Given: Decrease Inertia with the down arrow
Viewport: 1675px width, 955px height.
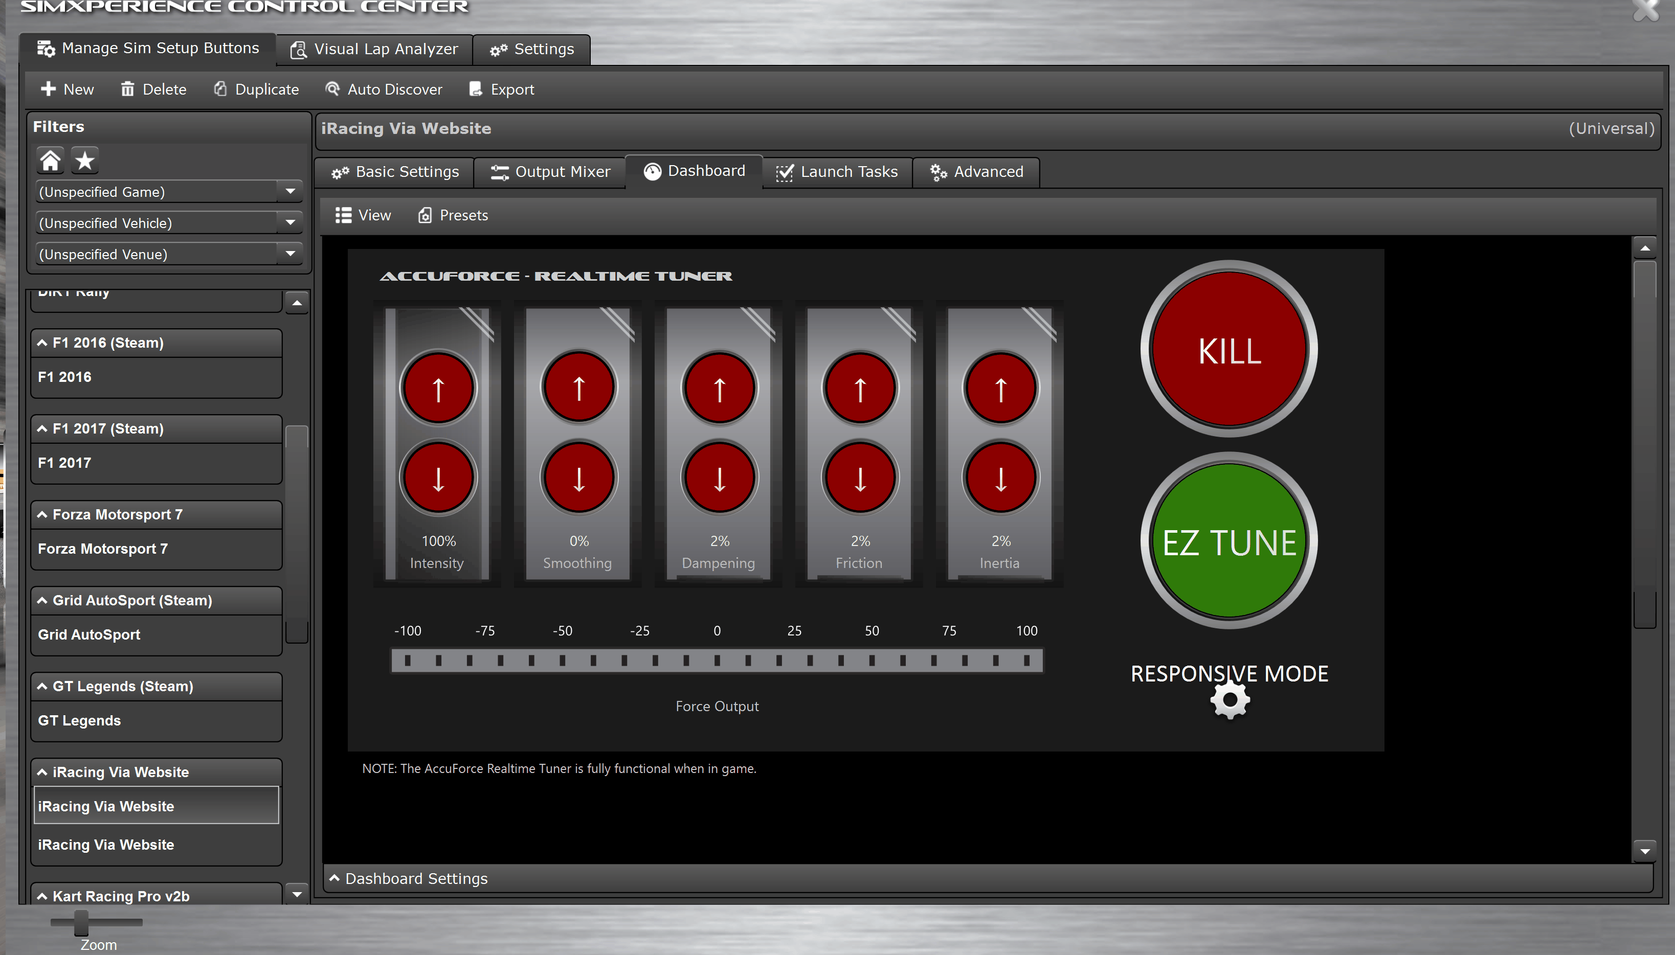Looking at the screenshot, I should pyautogui.click(x=1000, y=477).
